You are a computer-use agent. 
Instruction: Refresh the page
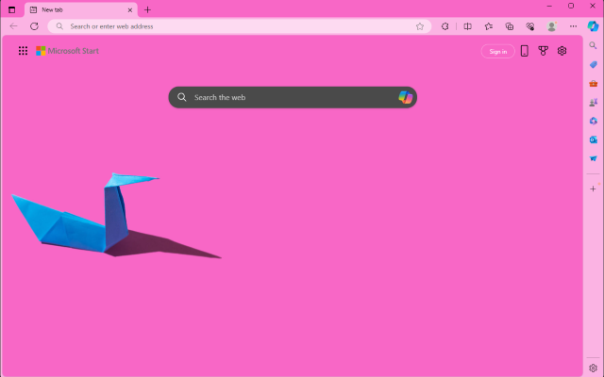[34, 26]
